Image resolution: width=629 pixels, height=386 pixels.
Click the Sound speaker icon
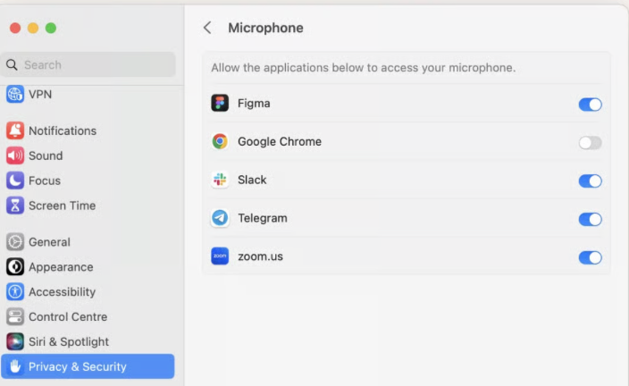[15, 155]
